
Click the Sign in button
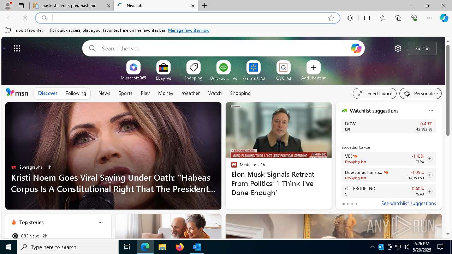422,48
